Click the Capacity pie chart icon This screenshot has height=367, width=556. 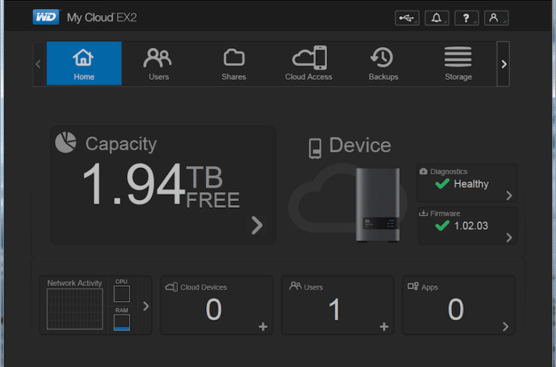[x=66, y=143]
